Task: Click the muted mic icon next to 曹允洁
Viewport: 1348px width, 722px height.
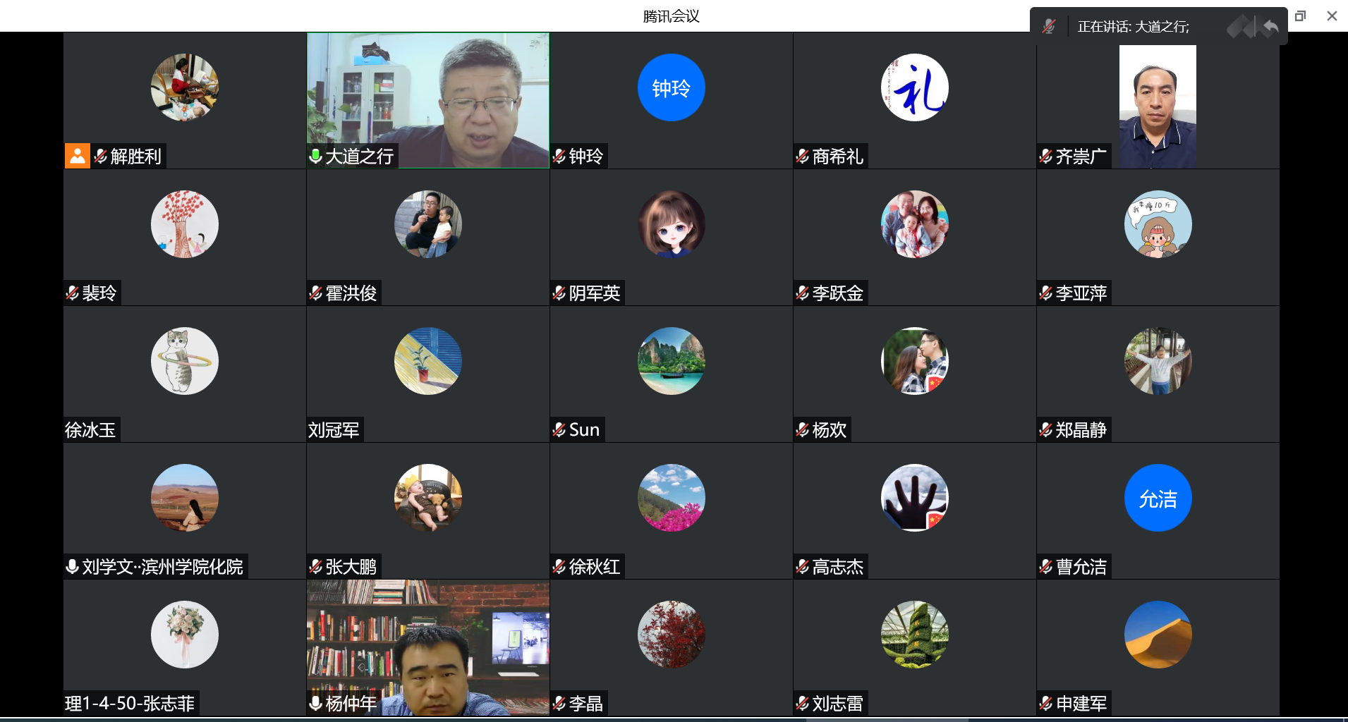Action: pos(1046,566)
